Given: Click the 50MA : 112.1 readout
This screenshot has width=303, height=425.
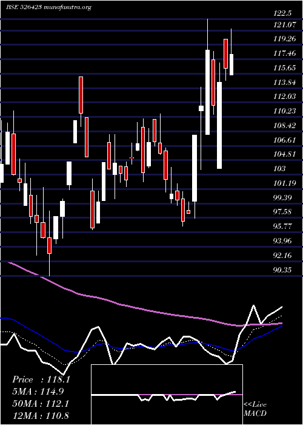Looking at the screenshot, I should 41,403.
